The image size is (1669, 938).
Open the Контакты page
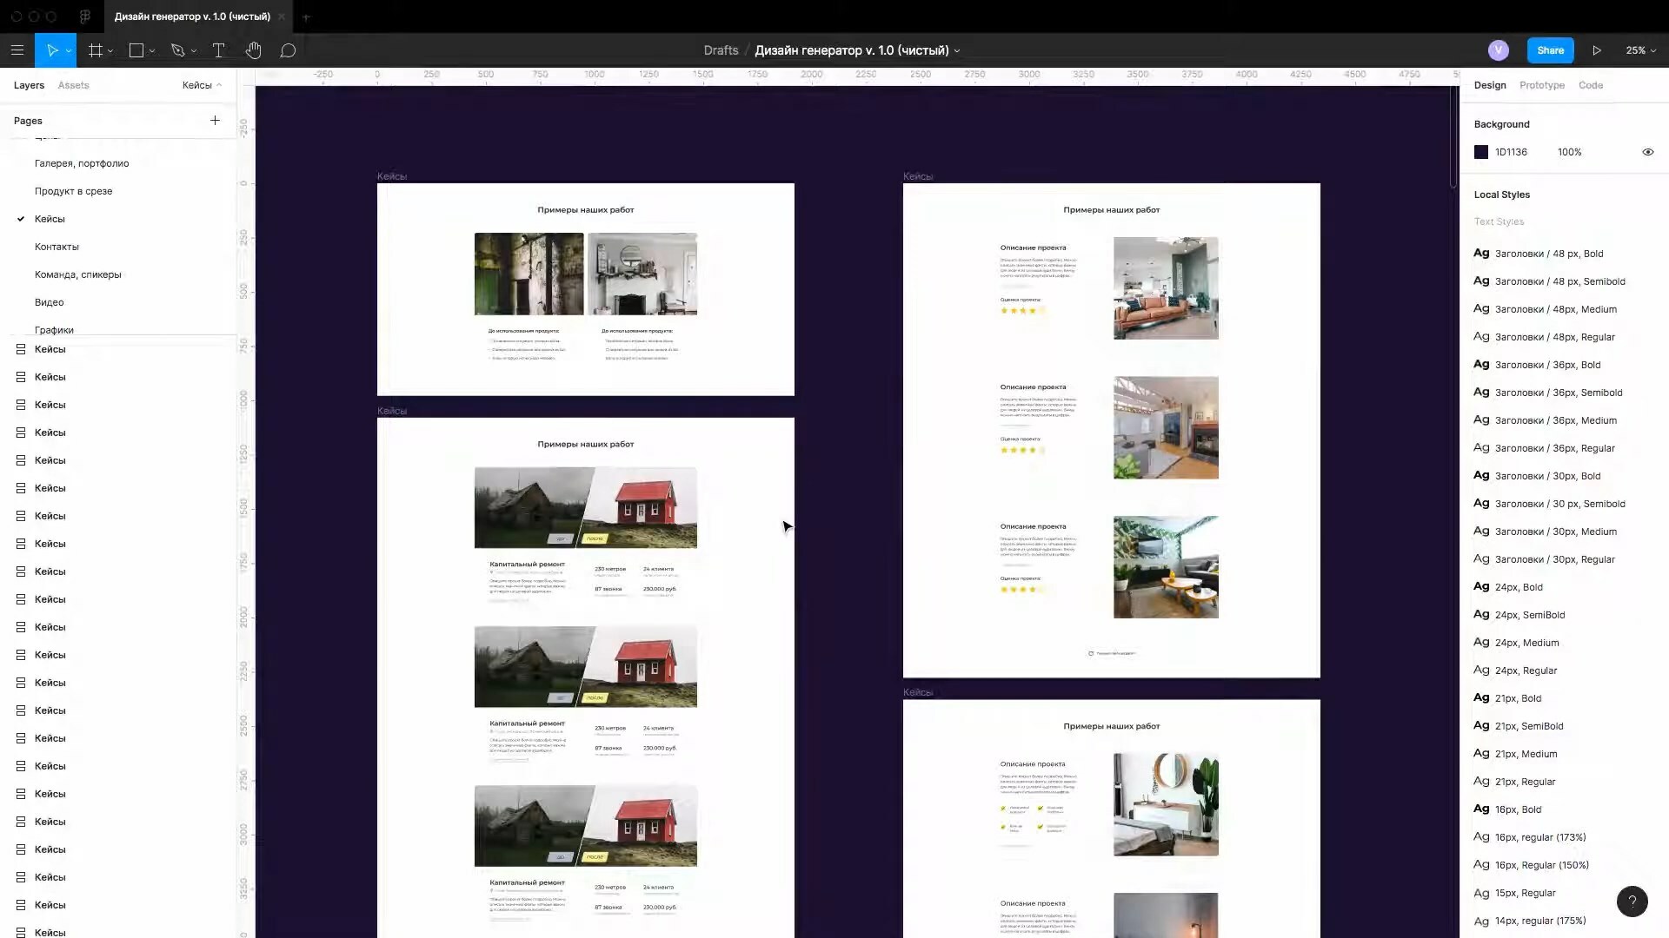point(57,247)
